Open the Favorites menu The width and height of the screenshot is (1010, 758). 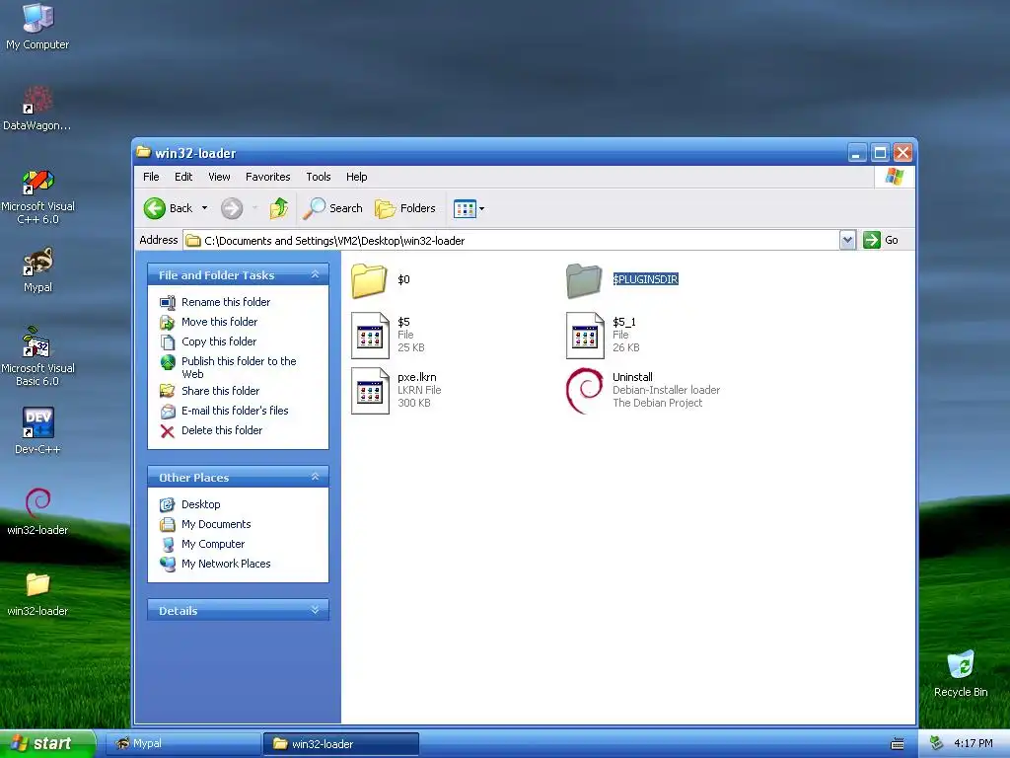coord(267,177)
